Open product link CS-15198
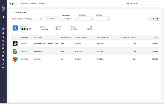Image resolution: width=164 pixels, height=104 pixels. click(x=24, y=59)
